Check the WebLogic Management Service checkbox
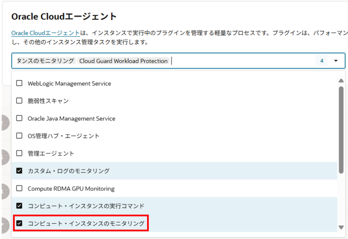The height and width of the screenshot is (239, 348). coord(19,84)
